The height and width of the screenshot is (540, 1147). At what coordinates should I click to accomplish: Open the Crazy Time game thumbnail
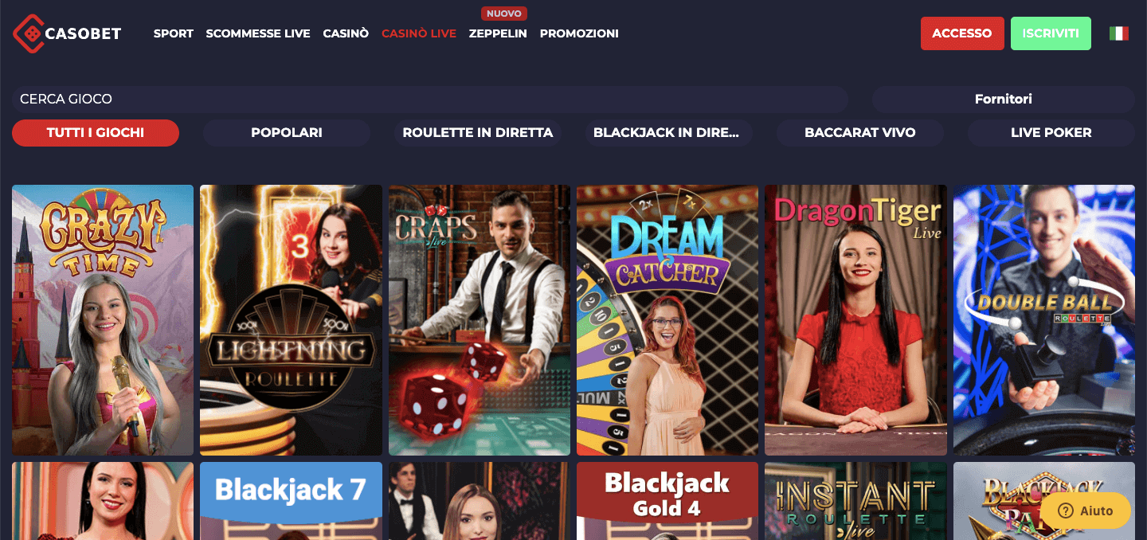click(103, 320)
